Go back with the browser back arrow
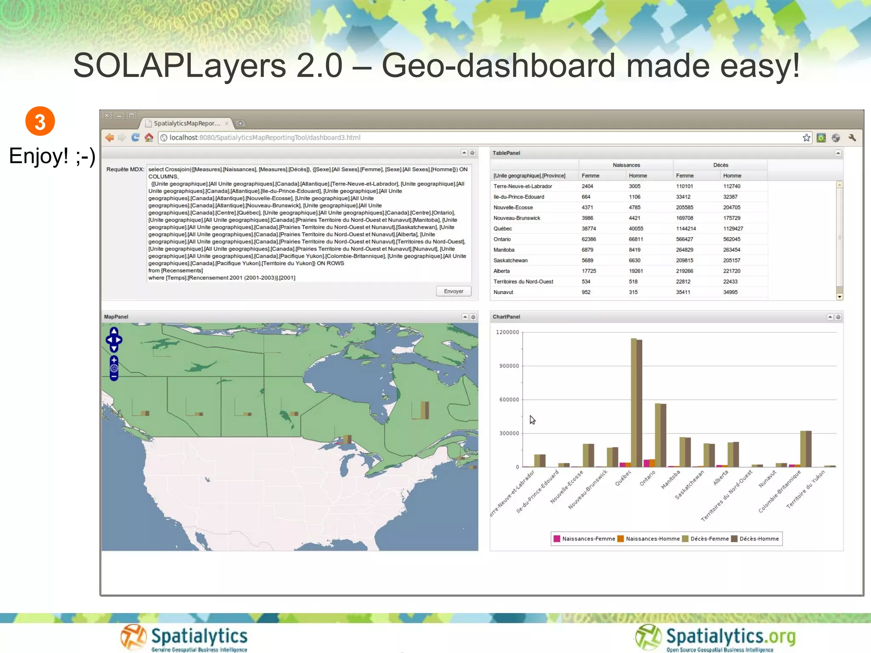871x653 pixels. coord(109,137)
